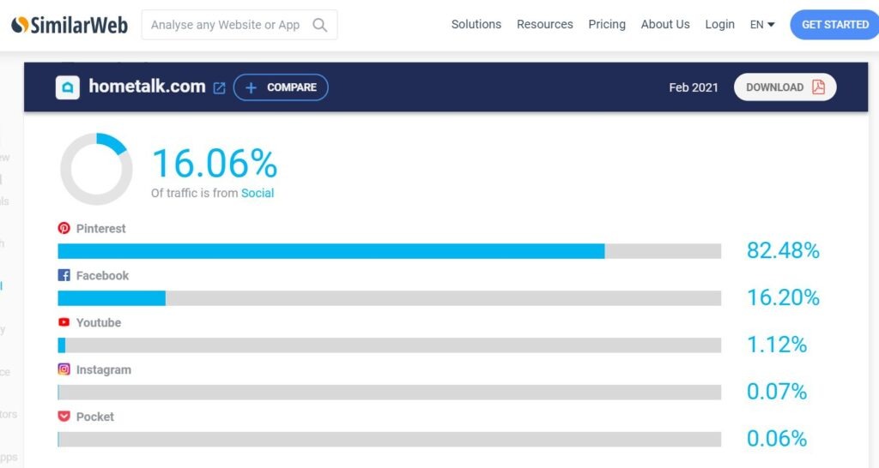Click the COMPARE button
Image resolution: width=879 pixels, height=468 pixels.
(x=281, y=87)
